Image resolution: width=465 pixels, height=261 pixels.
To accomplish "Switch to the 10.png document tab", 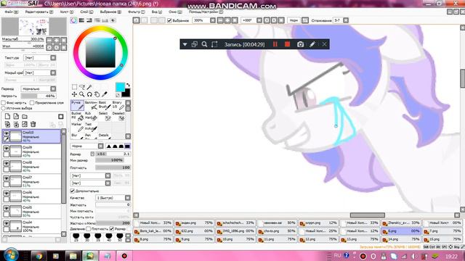I will click(235, 239).
